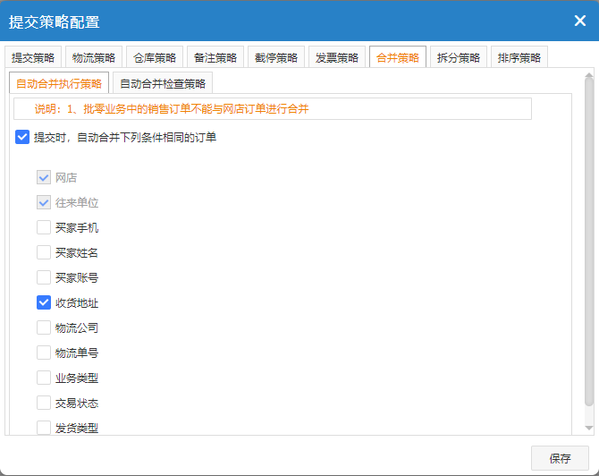Select the 仓库策略 tab

(x=155, y=57)
